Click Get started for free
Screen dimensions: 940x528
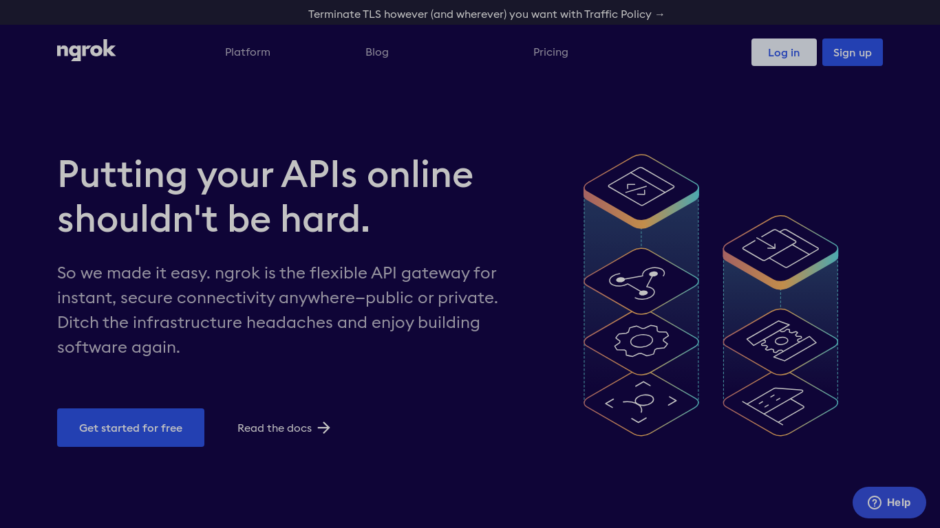point(131,428)
